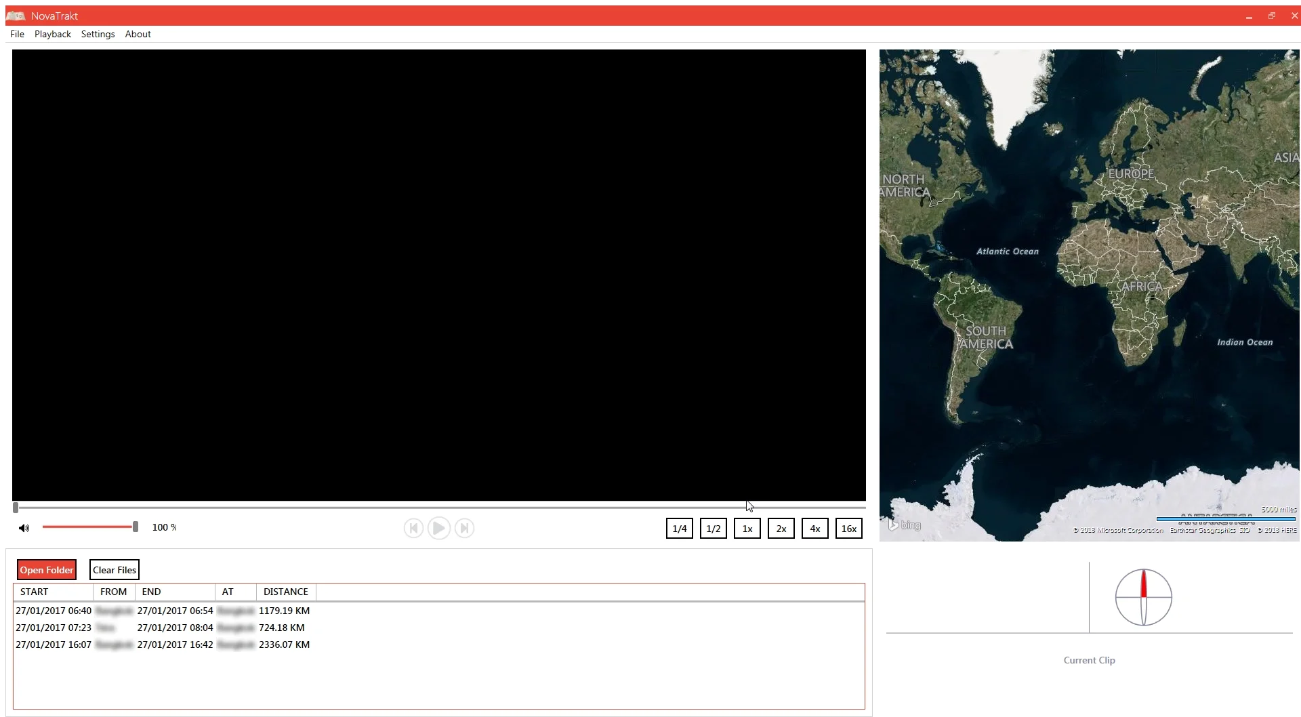Click the Clear Files button
This screenshot has width=1301, height=717.
[x=114, y=570]
